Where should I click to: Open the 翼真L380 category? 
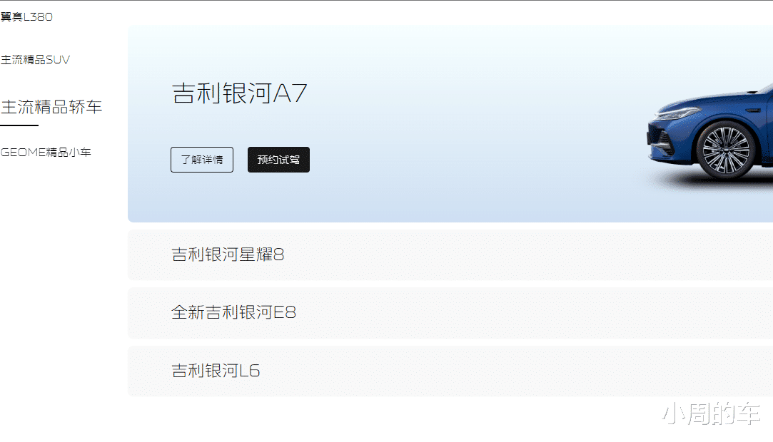coord(26,16)
